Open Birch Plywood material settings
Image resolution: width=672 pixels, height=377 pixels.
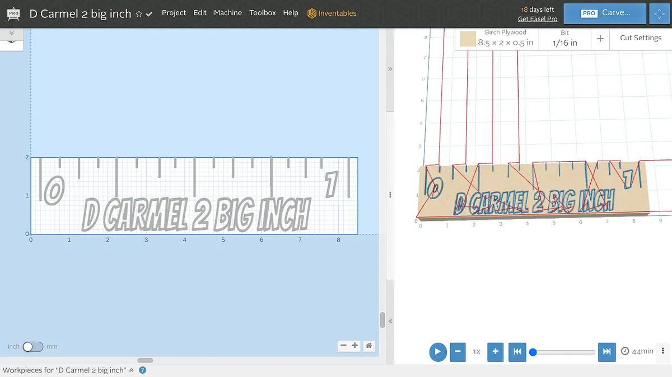click(497, 38)
